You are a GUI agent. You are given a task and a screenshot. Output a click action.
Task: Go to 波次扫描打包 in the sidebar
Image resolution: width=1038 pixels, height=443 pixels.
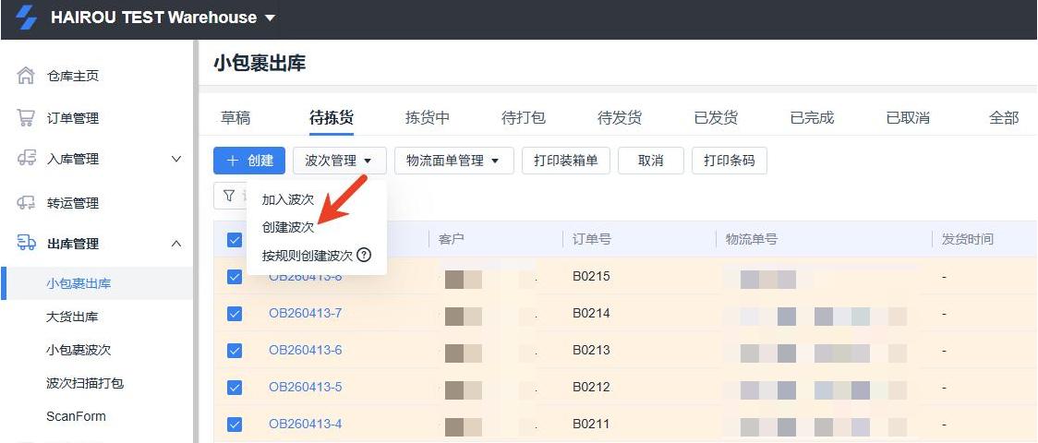tap(85, 383)
